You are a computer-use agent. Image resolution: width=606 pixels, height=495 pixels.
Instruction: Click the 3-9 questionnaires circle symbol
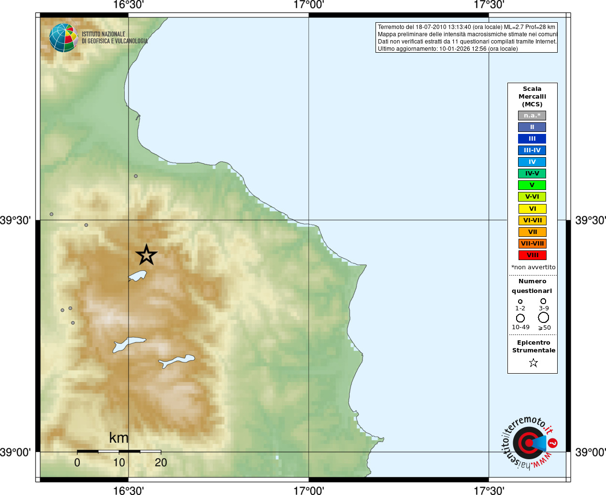pyautogui.click(x=543, y=301)
